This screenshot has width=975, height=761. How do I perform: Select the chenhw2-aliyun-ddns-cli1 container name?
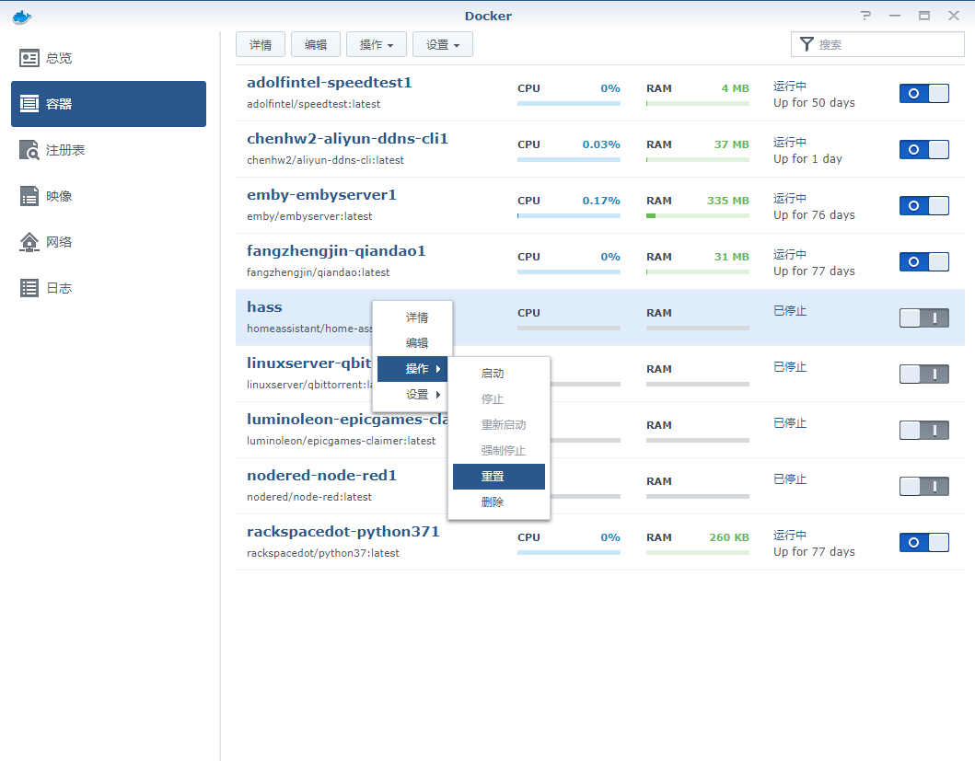pos(348,139)
